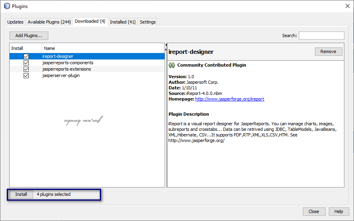Uncheck the ireport-designer install checkbox

26,56
